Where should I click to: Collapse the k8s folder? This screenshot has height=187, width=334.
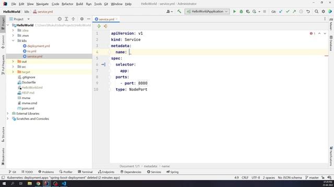pos(13,41)
